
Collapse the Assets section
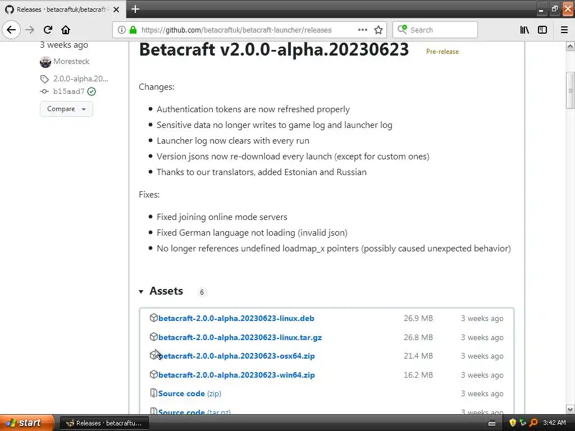[x=141, y=292]
